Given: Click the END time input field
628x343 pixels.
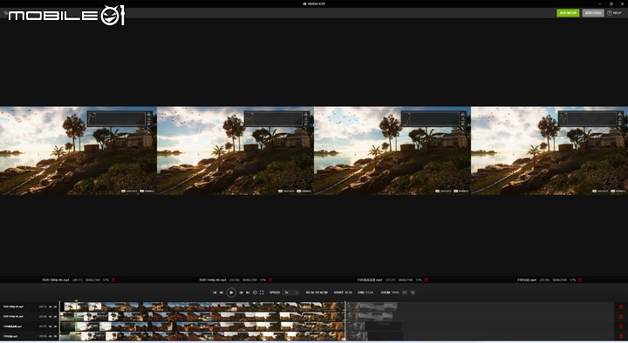Looking at the screenshot, I should pyautogui.click(x=370, y=293).
